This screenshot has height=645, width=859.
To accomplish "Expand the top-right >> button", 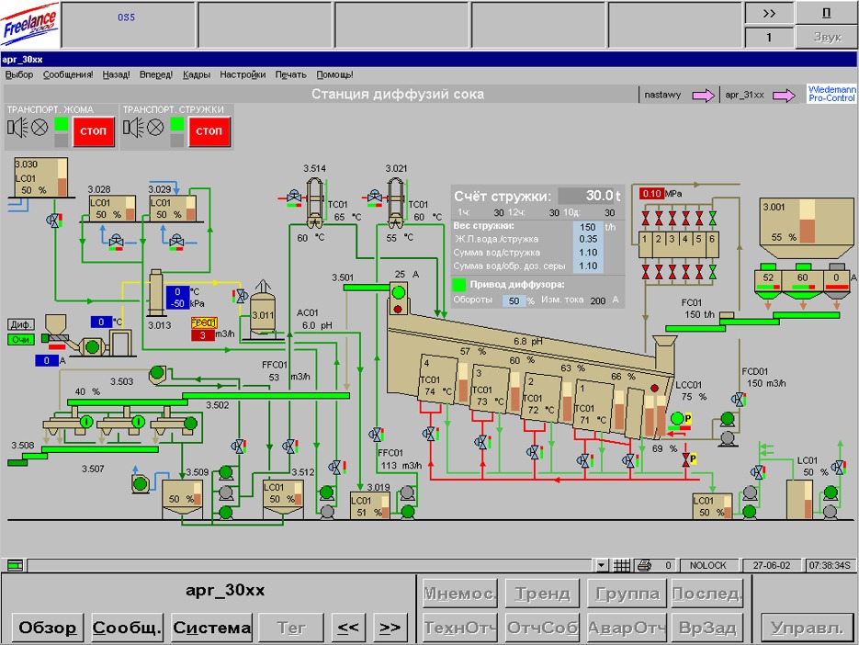I will click(769, 14).
